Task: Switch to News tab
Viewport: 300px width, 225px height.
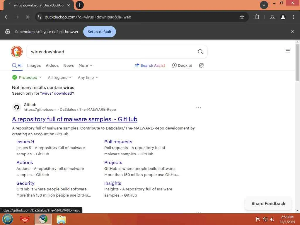Action: pos(69,65)
